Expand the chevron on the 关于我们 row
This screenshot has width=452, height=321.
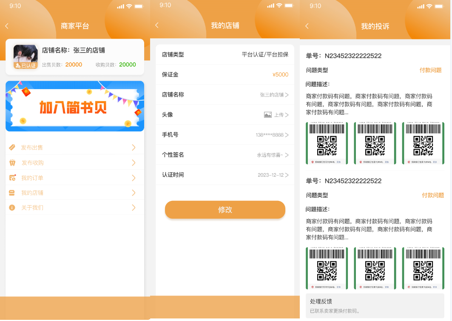134,208
